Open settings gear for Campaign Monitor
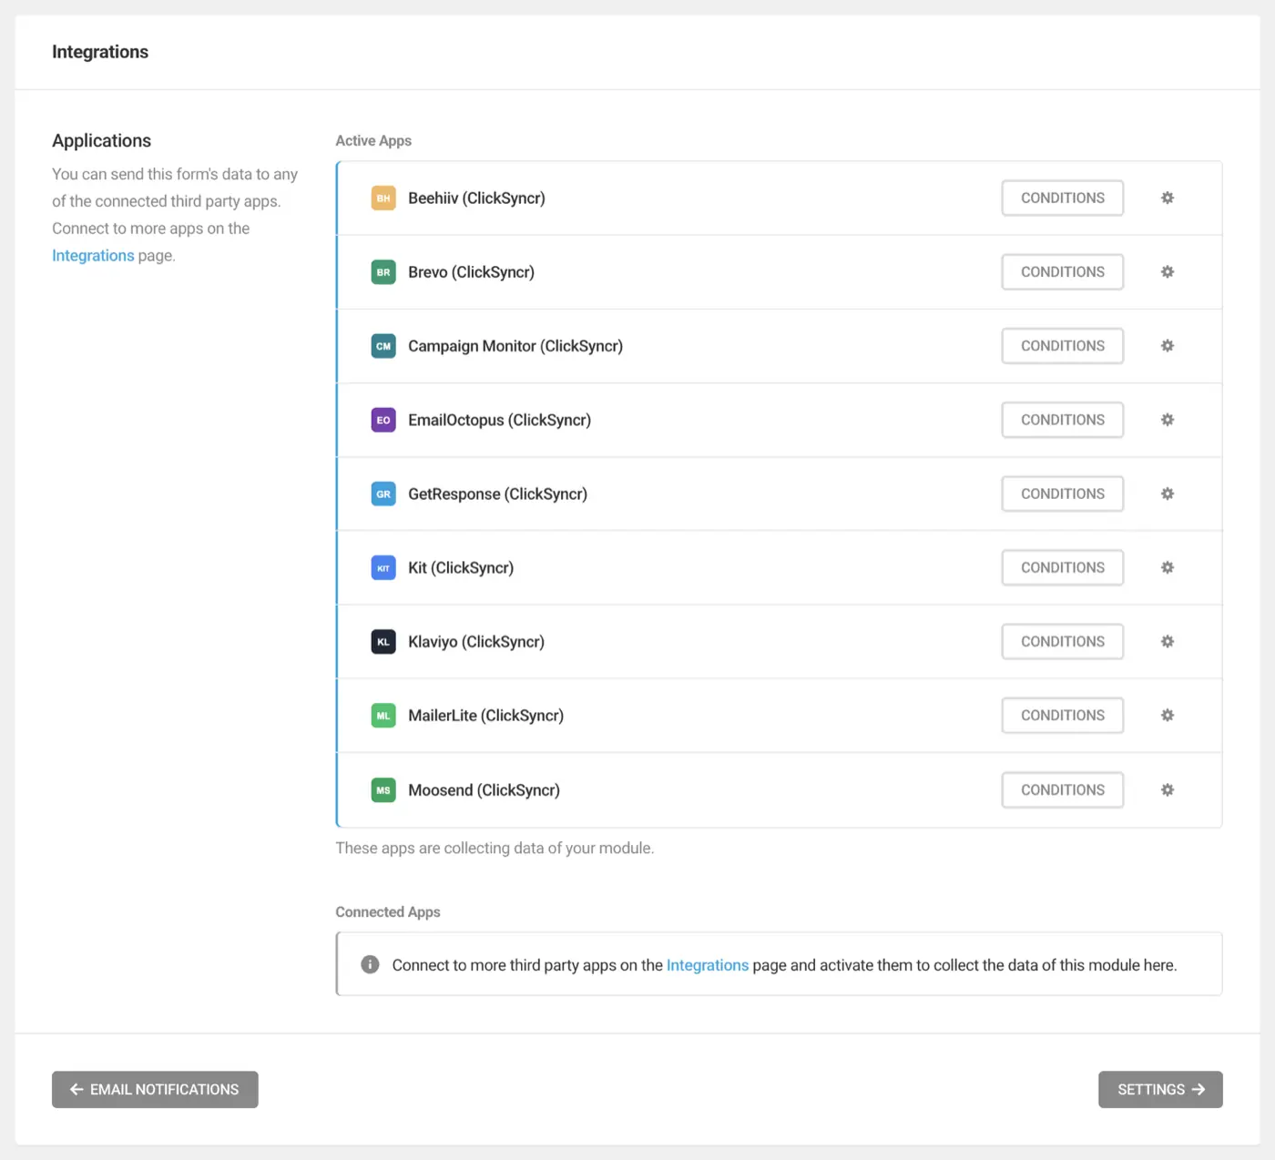The image size is (1275, 1160). click(1167, 346)
